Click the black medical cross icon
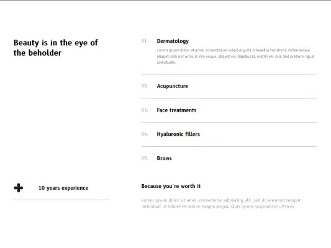331x248 pixels. click(19, 188)
